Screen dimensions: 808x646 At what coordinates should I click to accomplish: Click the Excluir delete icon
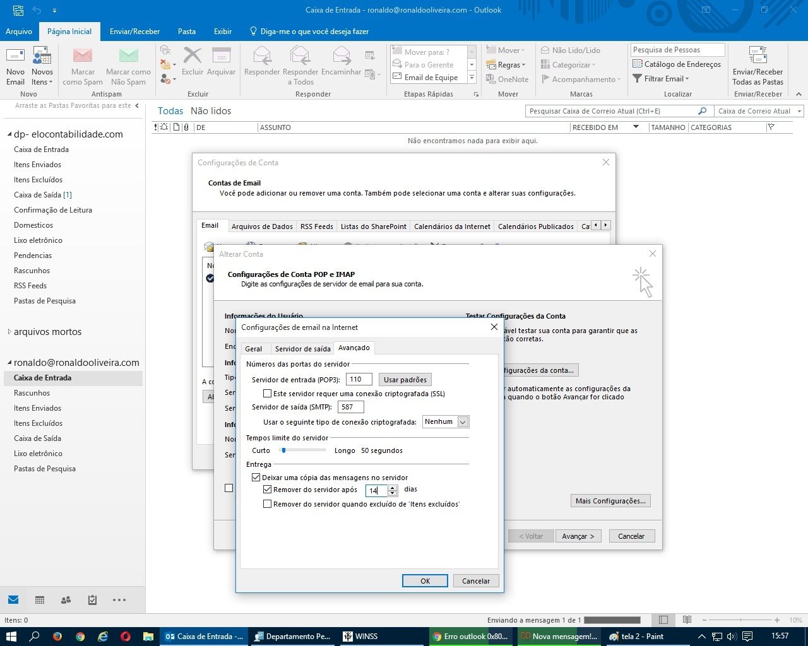point(193,61)
